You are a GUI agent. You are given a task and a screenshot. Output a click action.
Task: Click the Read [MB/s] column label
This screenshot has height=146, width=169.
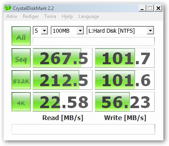(x=63, y=118)
